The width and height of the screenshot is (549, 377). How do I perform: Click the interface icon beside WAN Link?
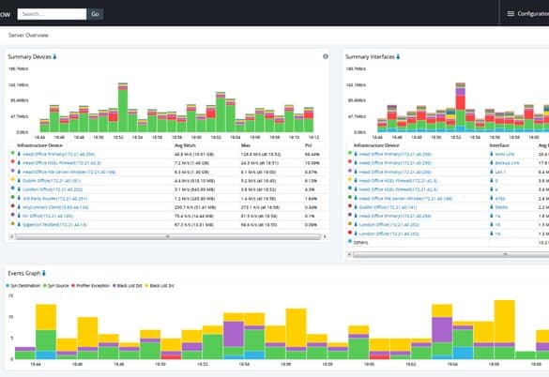(492, 154)
